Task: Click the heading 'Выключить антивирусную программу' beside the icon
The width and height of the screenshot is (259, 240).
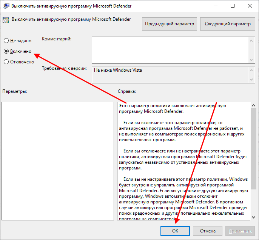Action: tap(71, 19)
